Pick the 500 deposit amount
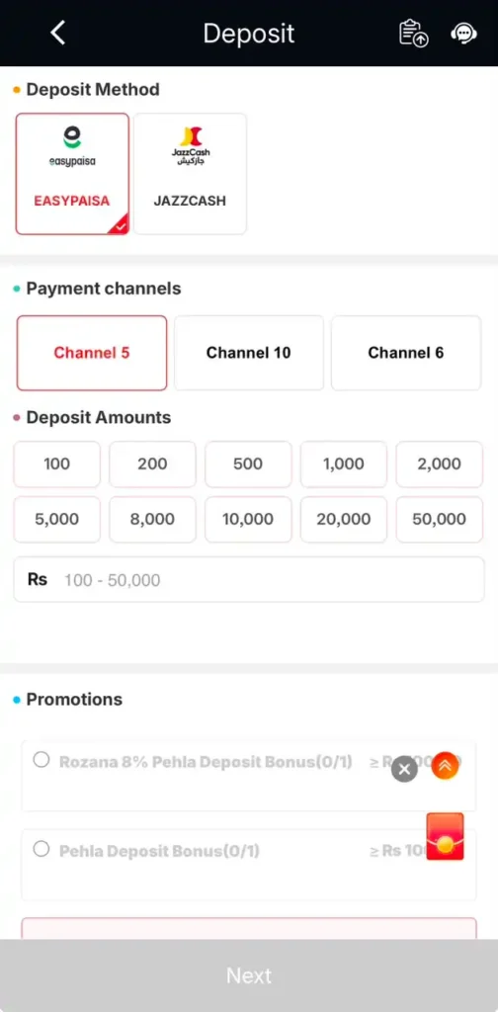498x1012 pixels. [248, 464]
